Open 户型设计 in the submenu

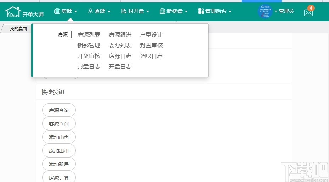point(151,35)
